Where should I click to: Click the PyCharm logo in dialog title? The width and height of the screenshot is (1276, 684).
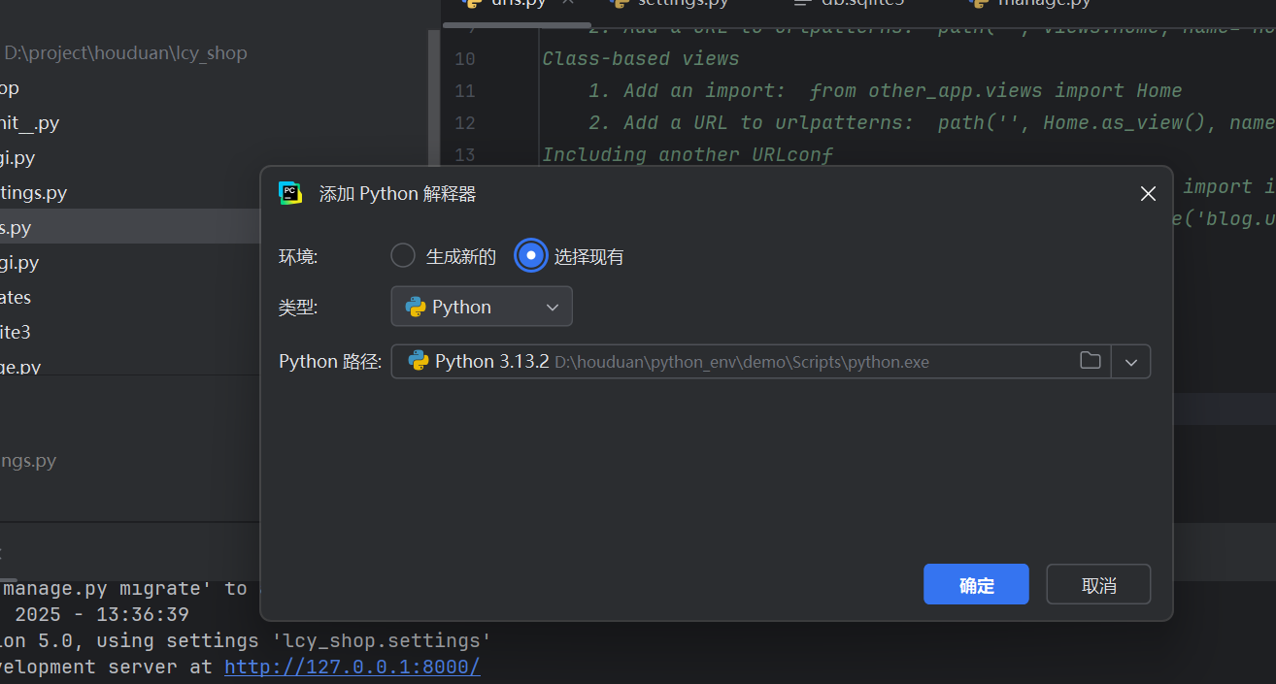click(290, 193)
